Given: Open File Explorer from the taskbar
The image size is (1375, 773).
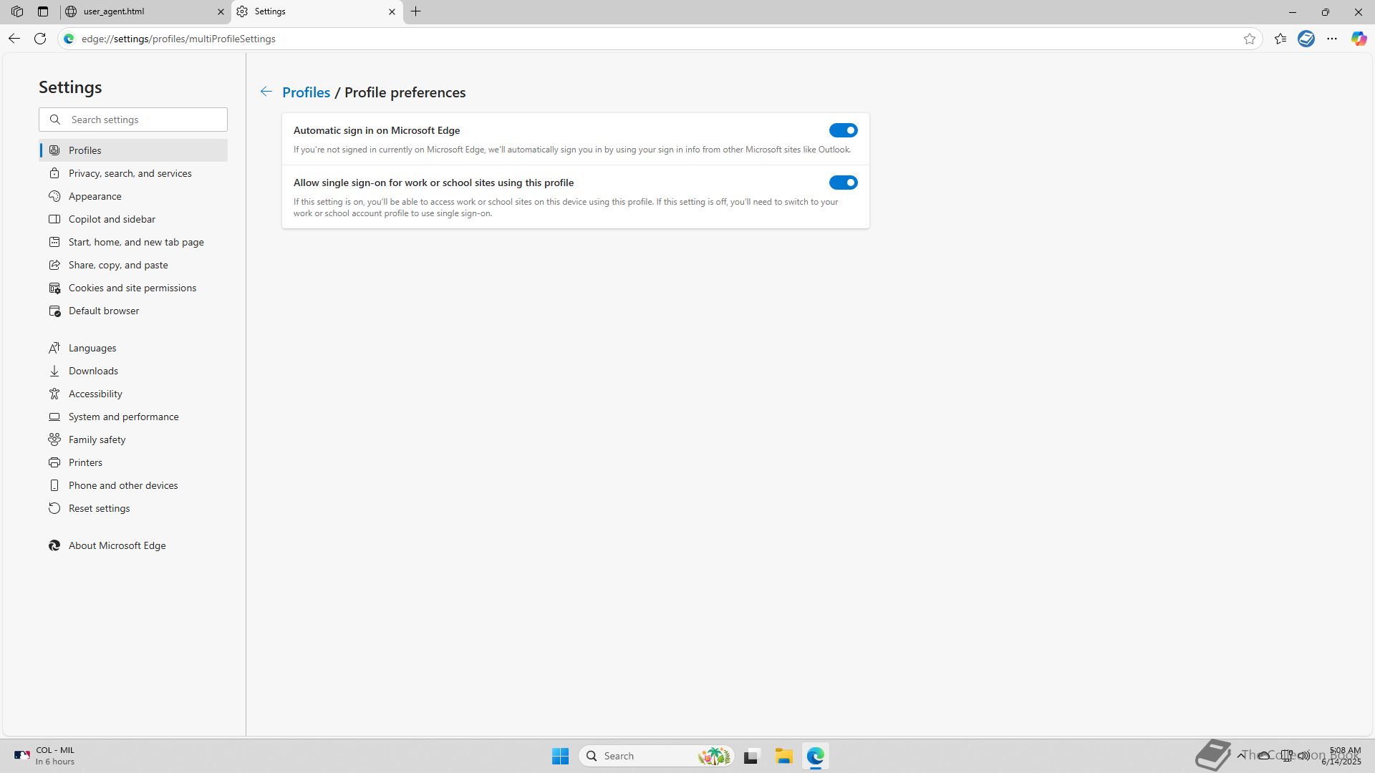Looking at the screenshot, I should tap(783, 756).
